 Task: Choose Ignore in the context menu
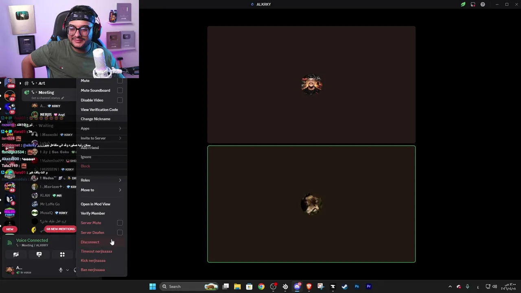click(x=101, y=157)
